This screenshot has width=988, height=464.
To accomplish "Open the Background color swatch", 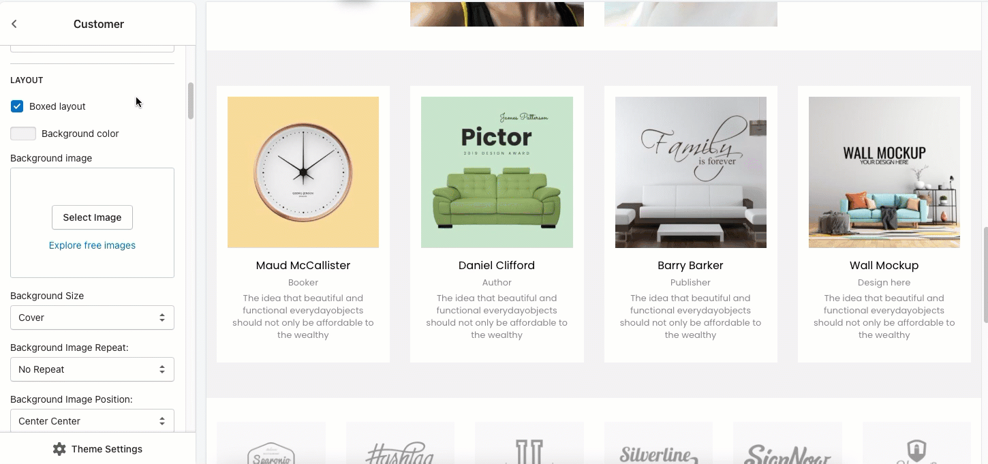I will (x=23, y=134).
